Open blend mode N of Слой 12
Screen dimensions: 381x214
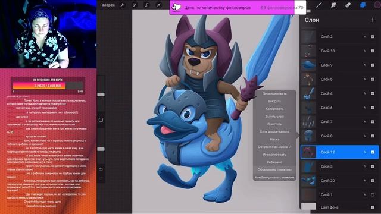[x=365, y=152]
